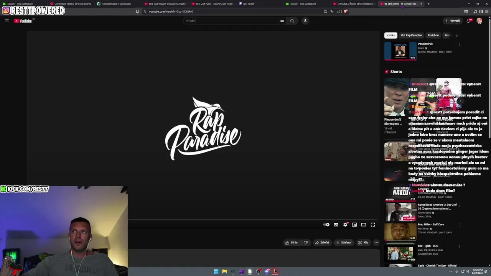Select the Všetko filter chip

(x=390, y=35)
